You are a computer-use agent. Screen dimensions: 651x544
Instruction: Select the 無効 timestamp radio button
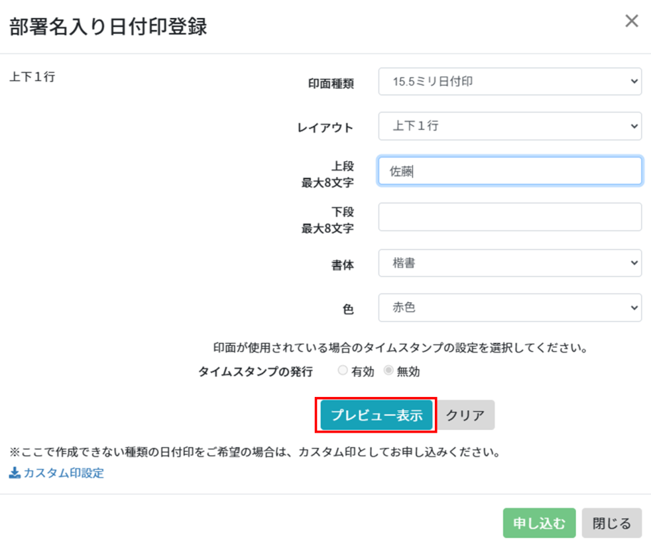pyautogui.click(x=388, y=371)
